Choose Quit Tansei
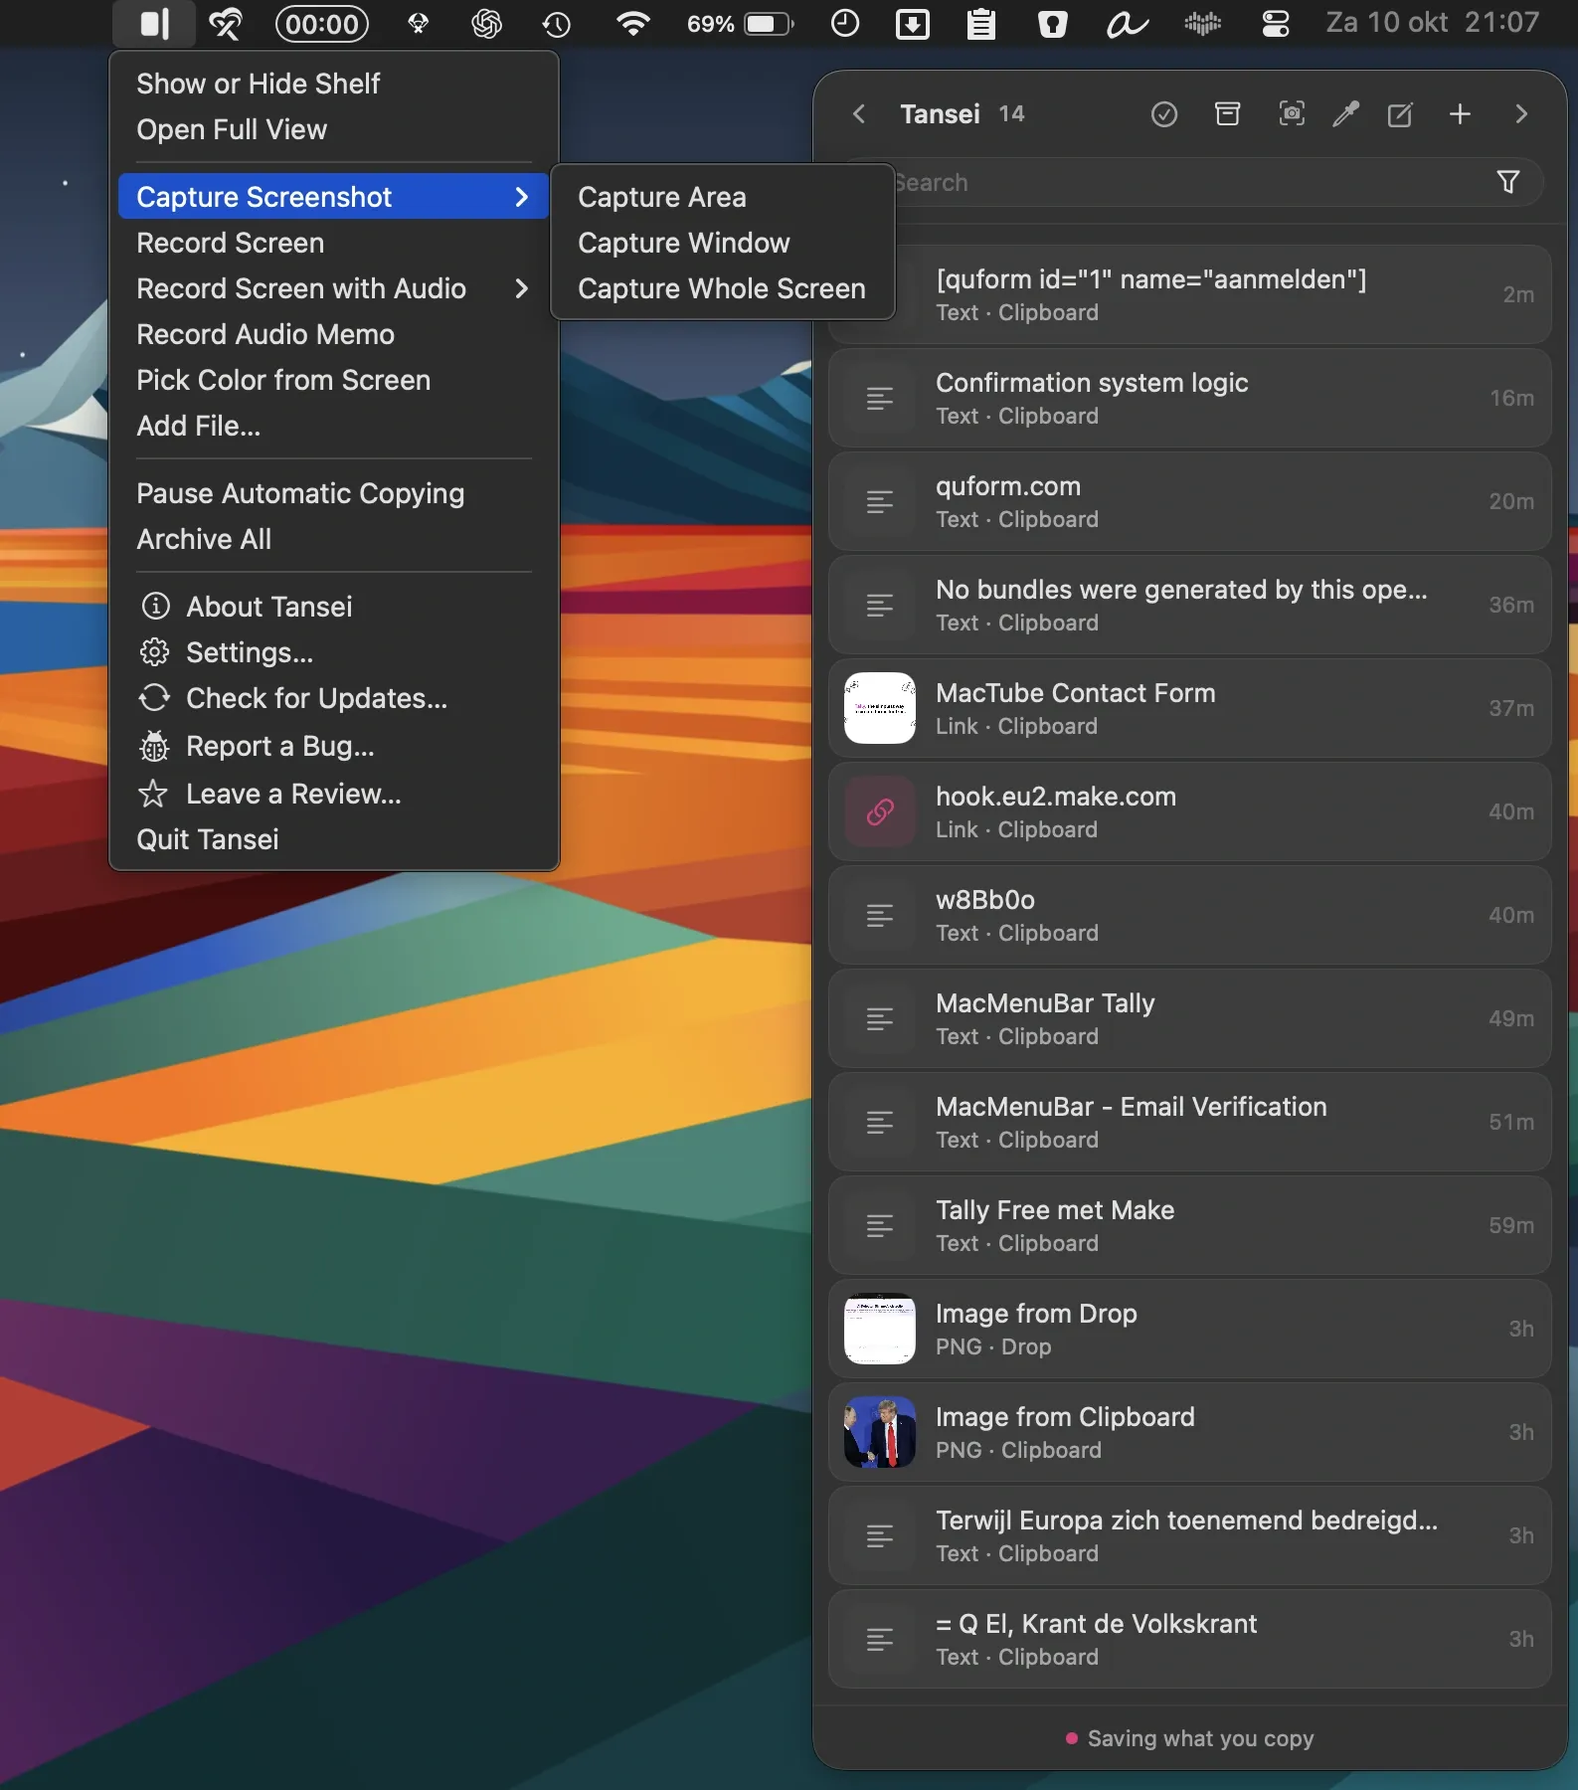Screen dimensions: 1578x1790 tap(333, 839)
